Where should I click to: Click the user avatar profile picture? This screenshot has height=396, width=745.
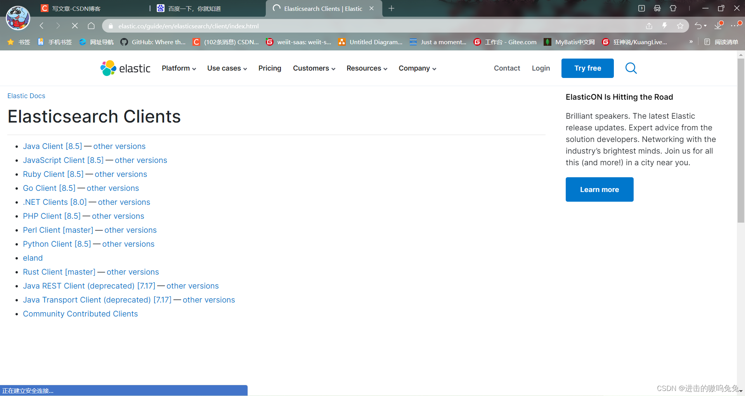click(x=18, y=18)
